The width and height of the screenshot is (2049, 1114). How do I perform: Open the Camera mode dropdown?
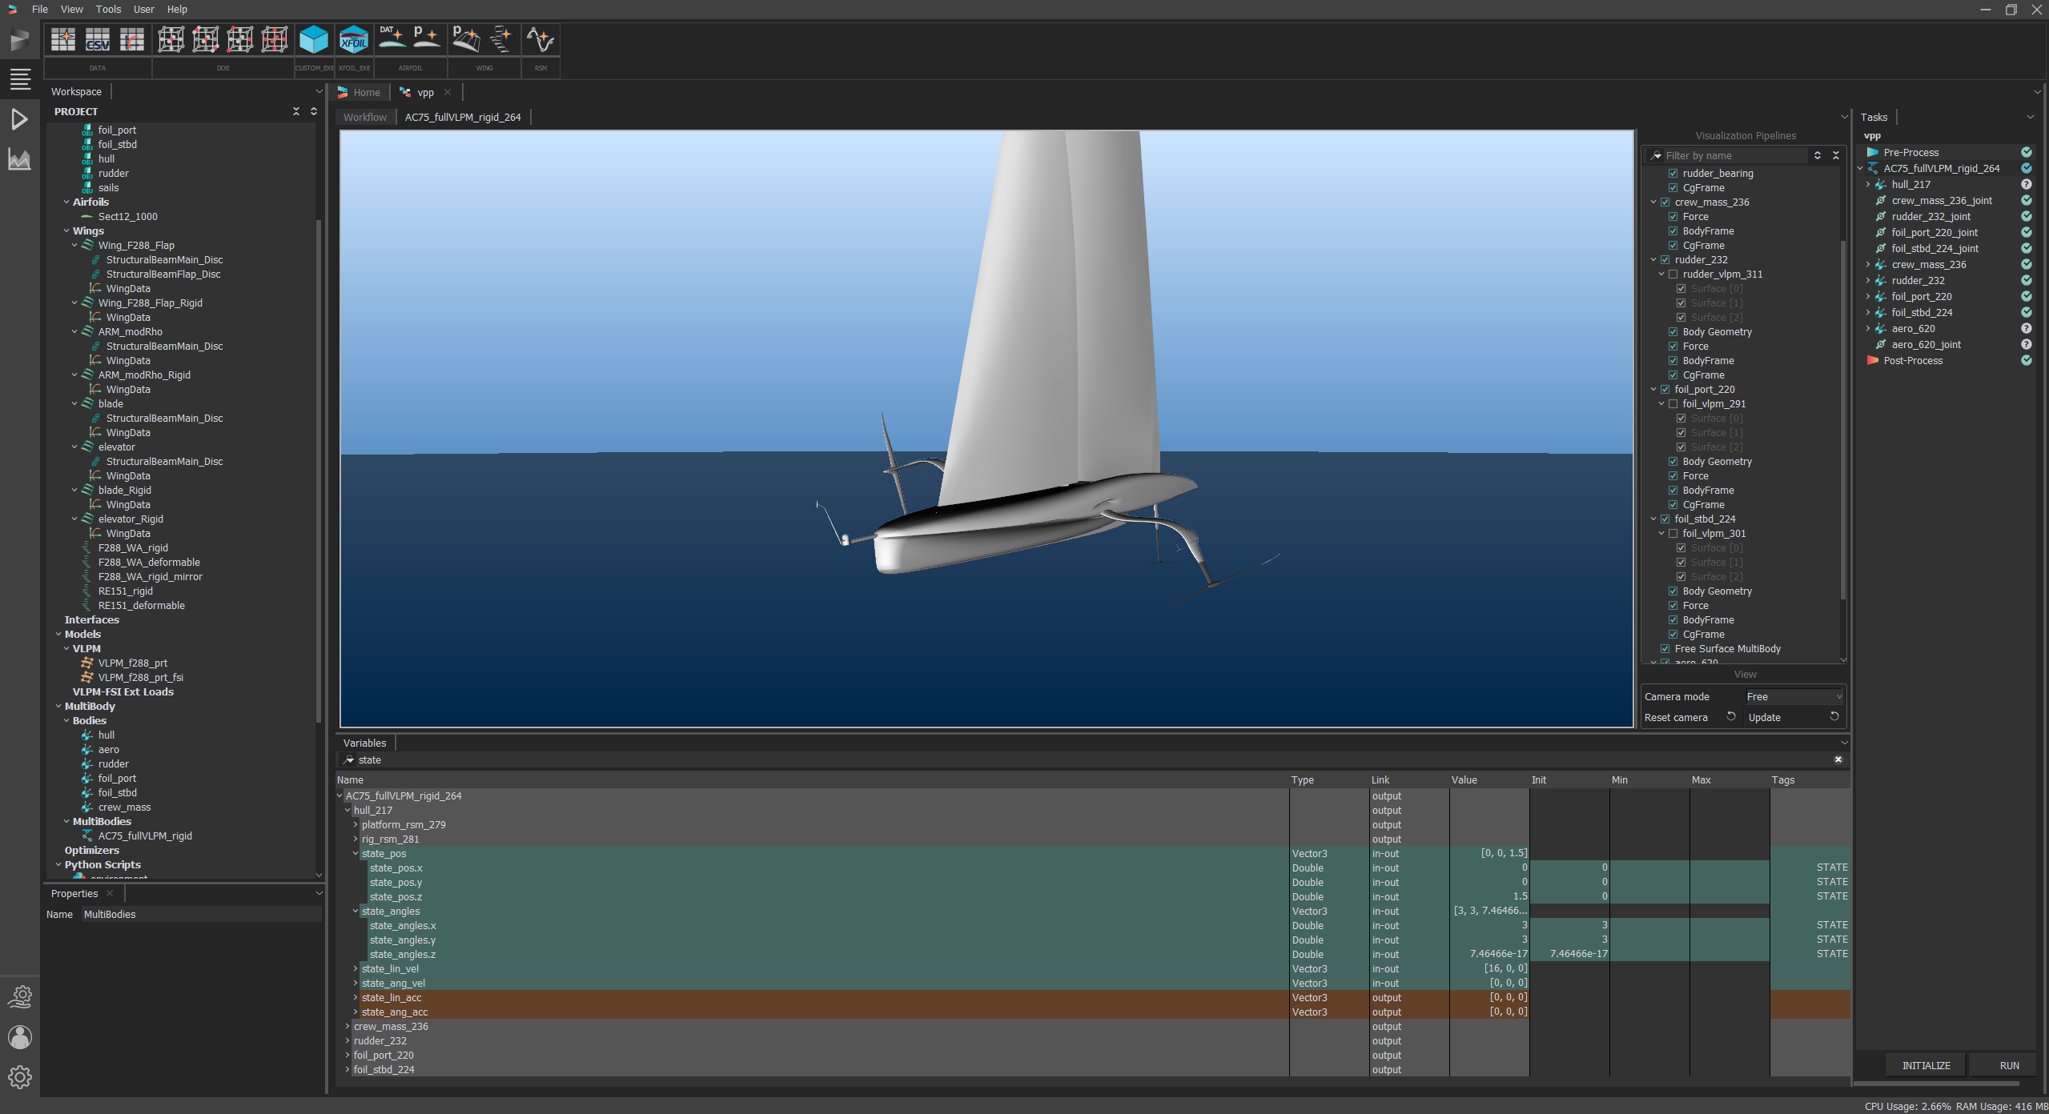tap(1794, 696)
